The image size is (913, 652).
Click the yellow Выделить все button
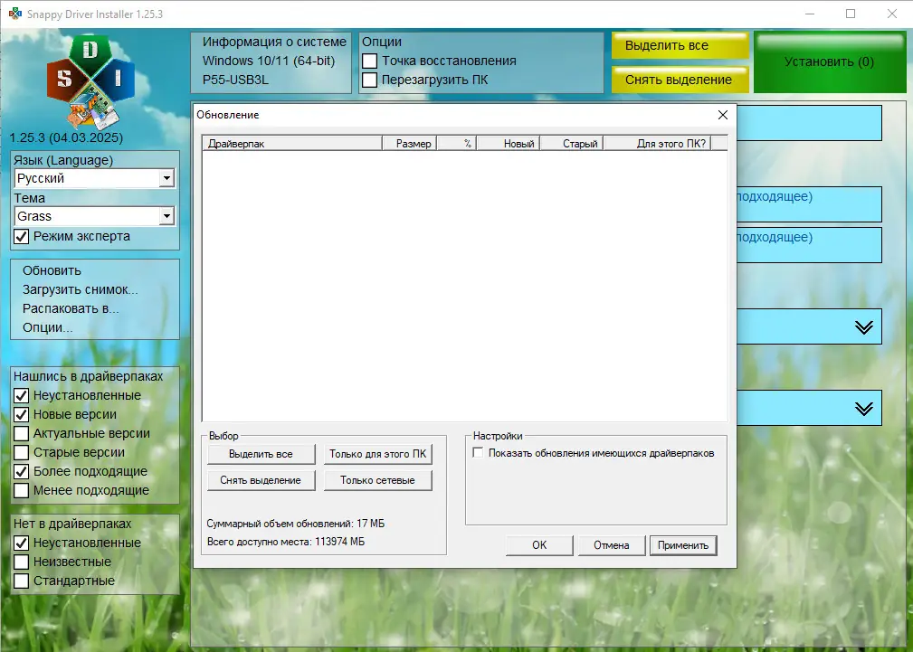click(680, 44)
